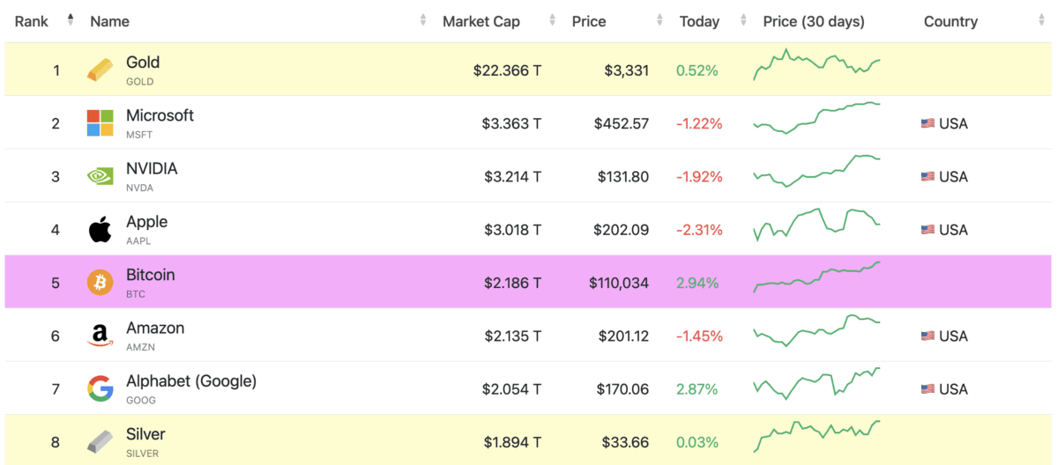Click Microsoft market cap $3.363 T
This screenshot has width=1058, height=465.
[511, 124]
